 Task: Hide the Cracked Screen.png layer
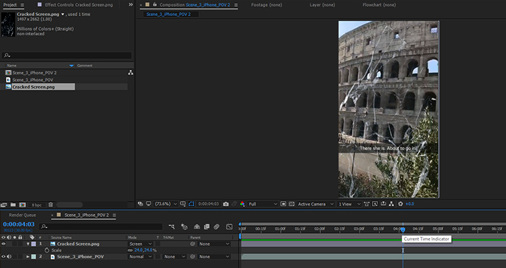3,244
